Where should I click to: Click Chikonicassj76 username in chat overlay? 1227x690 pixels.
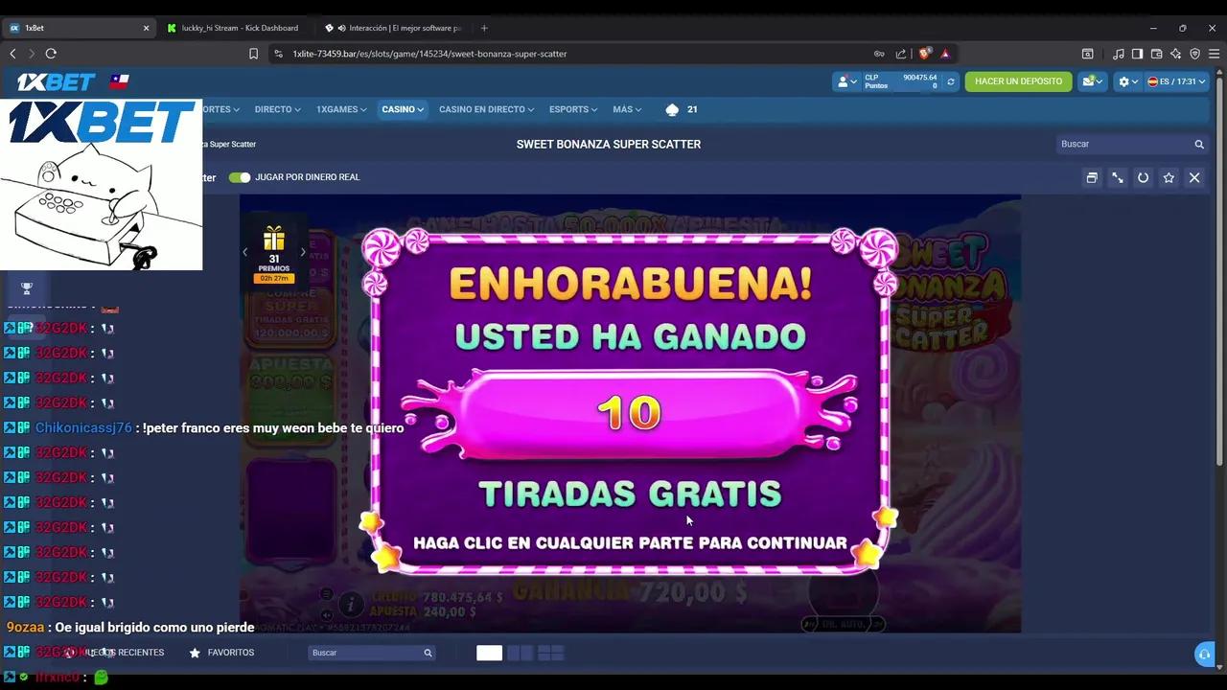(x=83, y=427)
